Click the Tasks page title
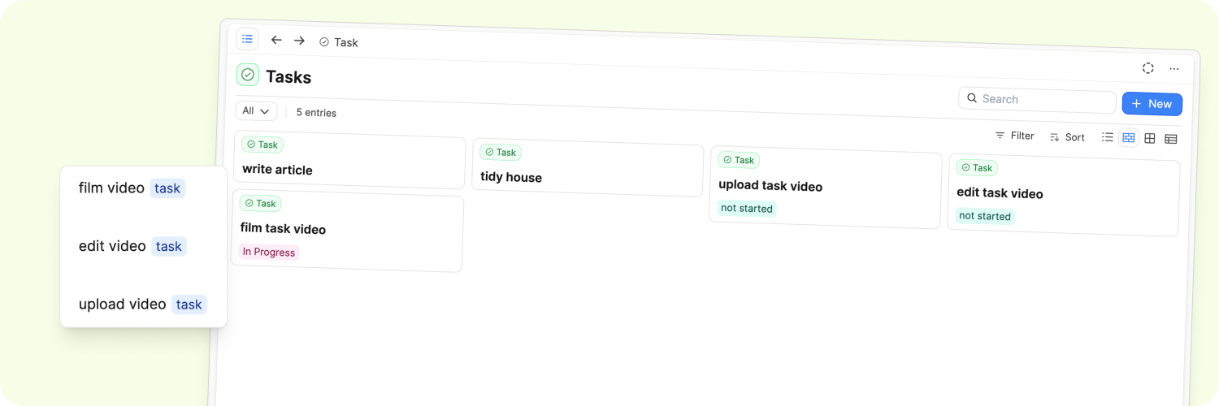 288,77
